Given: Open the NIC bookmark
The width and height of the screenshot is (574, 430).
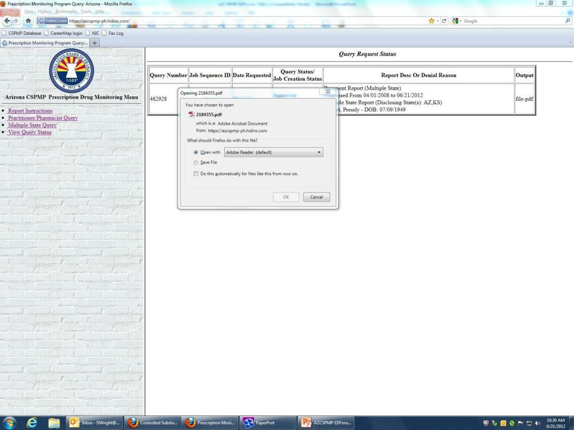Looking at the screenshot, I should tap(92, 33).
